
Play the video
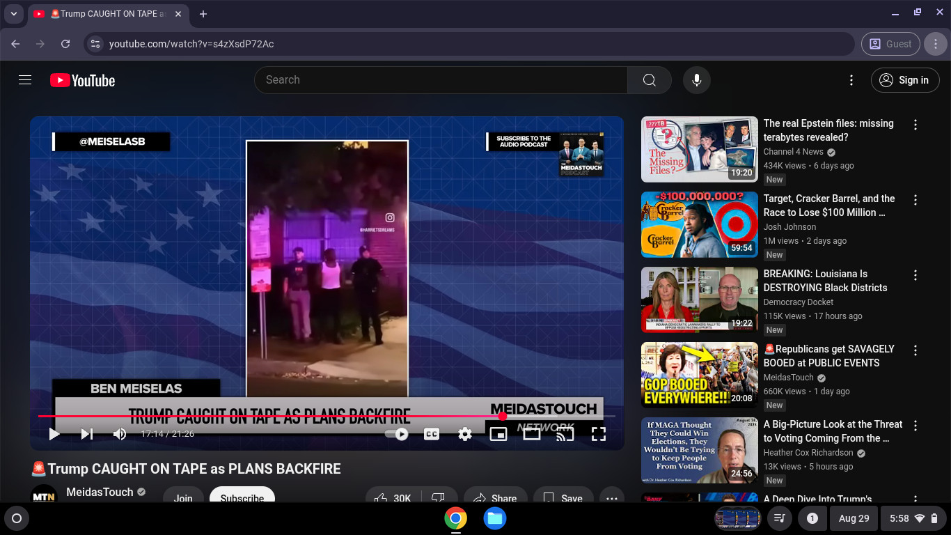point(54,434)
